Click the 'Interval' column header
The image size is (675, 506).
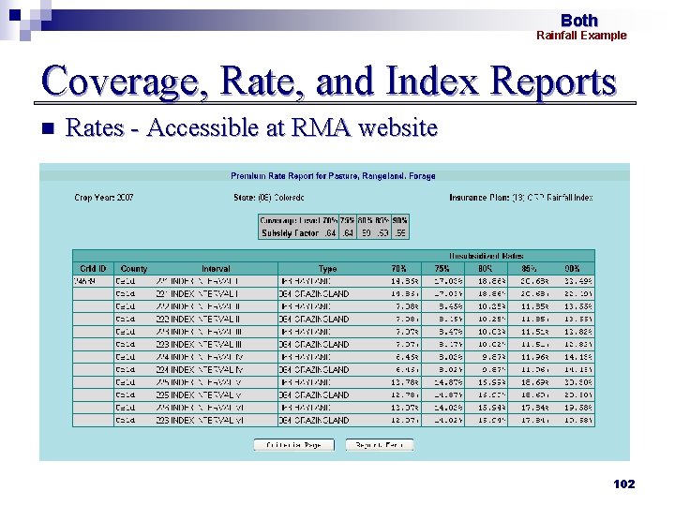(x=216, y=269)
